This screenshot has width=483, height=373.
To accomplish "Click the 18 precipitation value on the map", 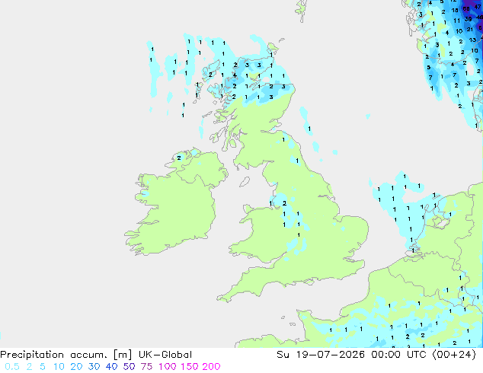I will point(455,10).
